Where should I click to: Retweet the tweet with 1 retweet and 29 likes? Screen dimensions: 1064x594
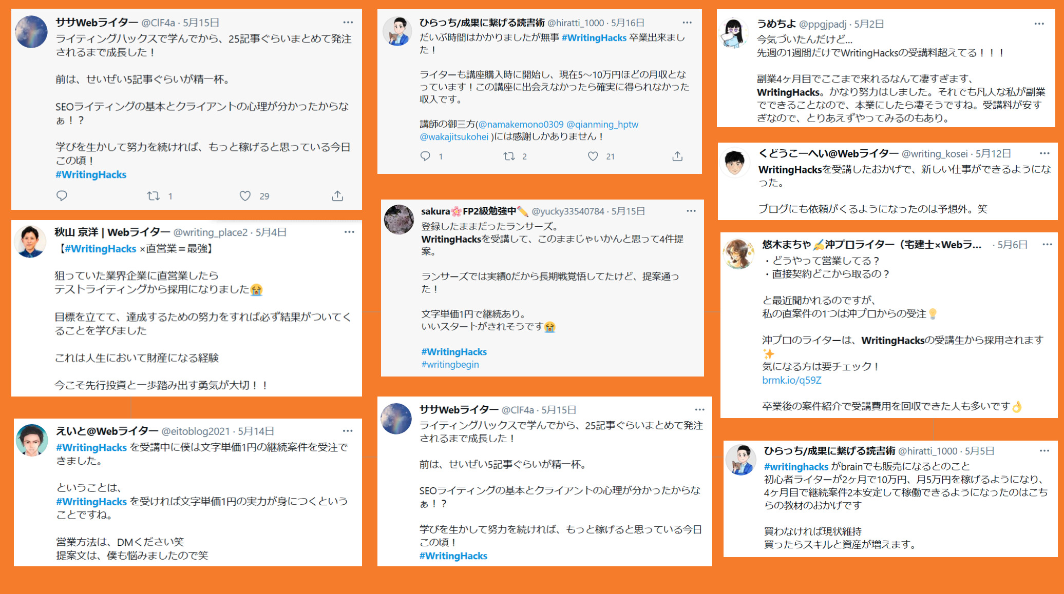point(153,196)
